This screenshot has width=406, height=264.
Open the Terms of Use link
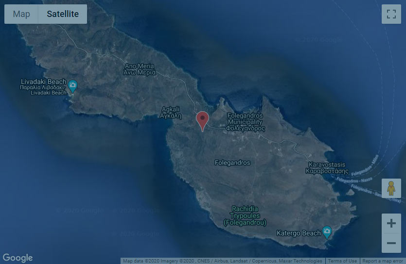[342, 261]
